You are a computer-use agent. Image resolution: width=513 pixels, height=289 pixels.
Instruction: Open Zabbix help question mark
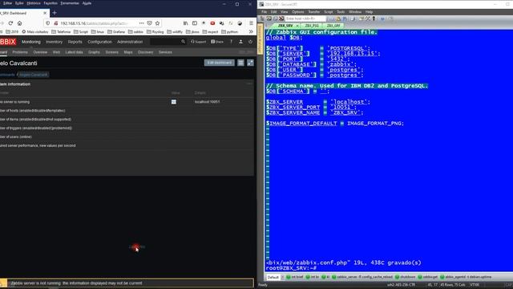click(232, 42)
